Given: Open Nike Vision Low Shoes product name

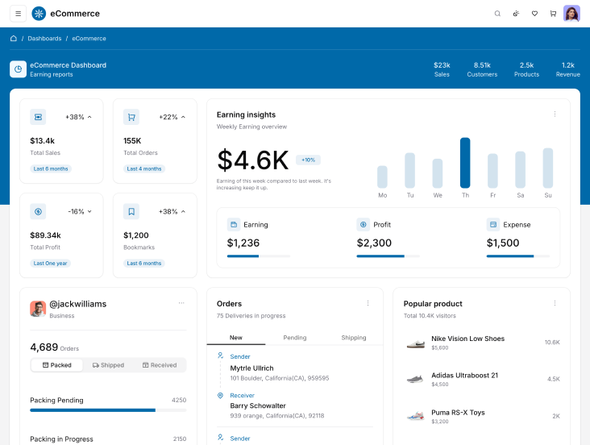Looking at the screenshot, I should (x=467, y=339).
